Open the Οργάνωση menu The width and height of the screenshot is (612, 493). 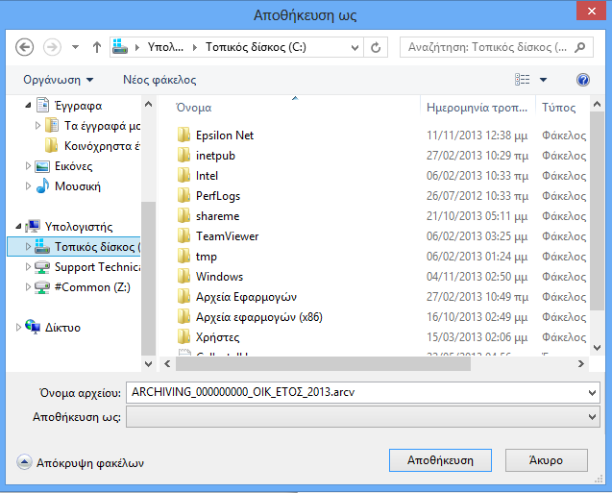coord(59,80)
